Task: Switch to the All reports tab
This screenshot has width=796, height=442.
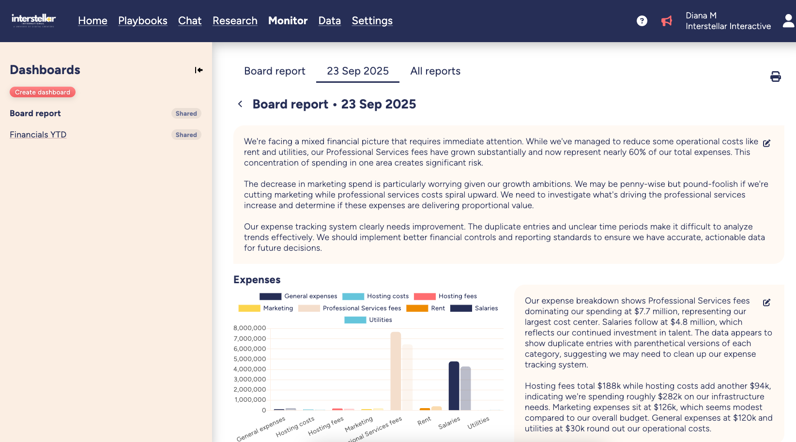Action: [435, 71]
